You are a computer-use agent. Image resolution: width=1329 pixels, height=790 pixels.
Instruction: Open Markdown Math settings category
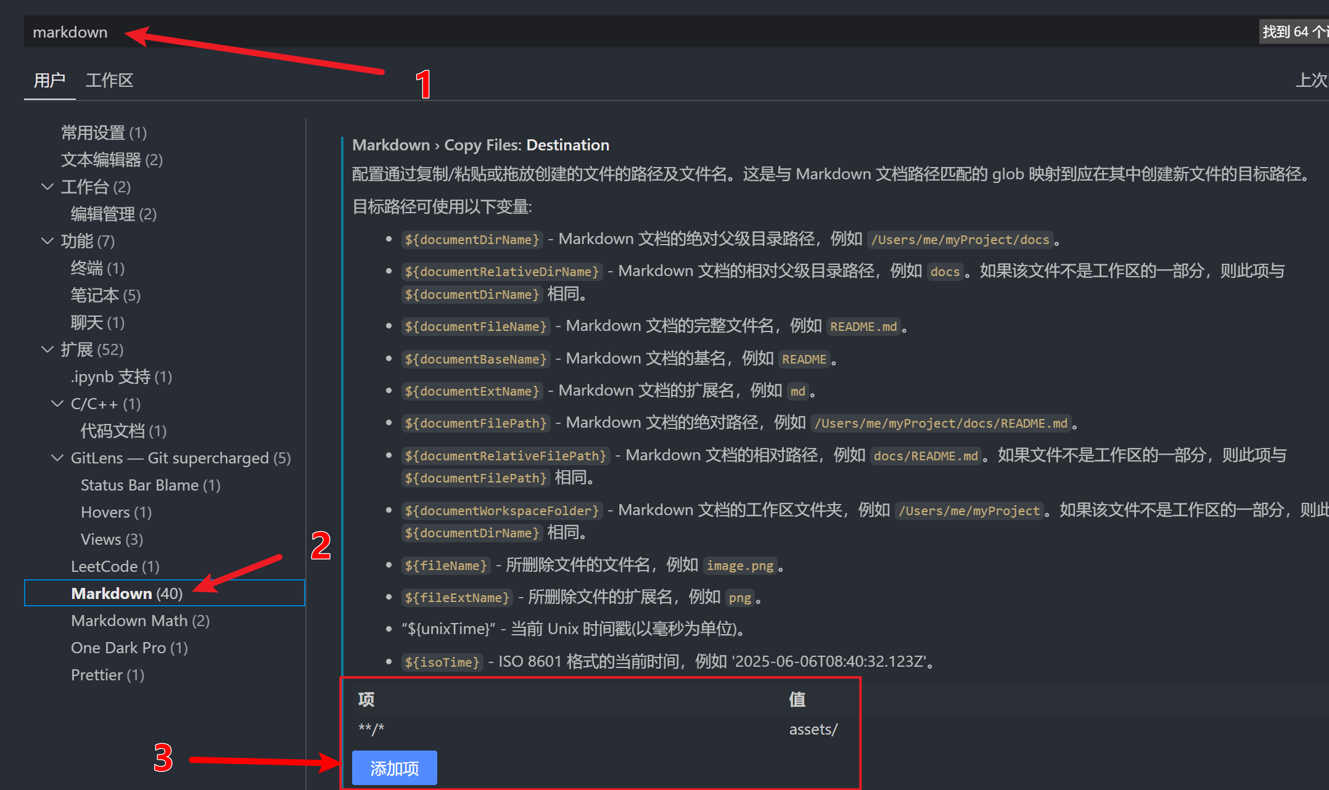(140, 621)
